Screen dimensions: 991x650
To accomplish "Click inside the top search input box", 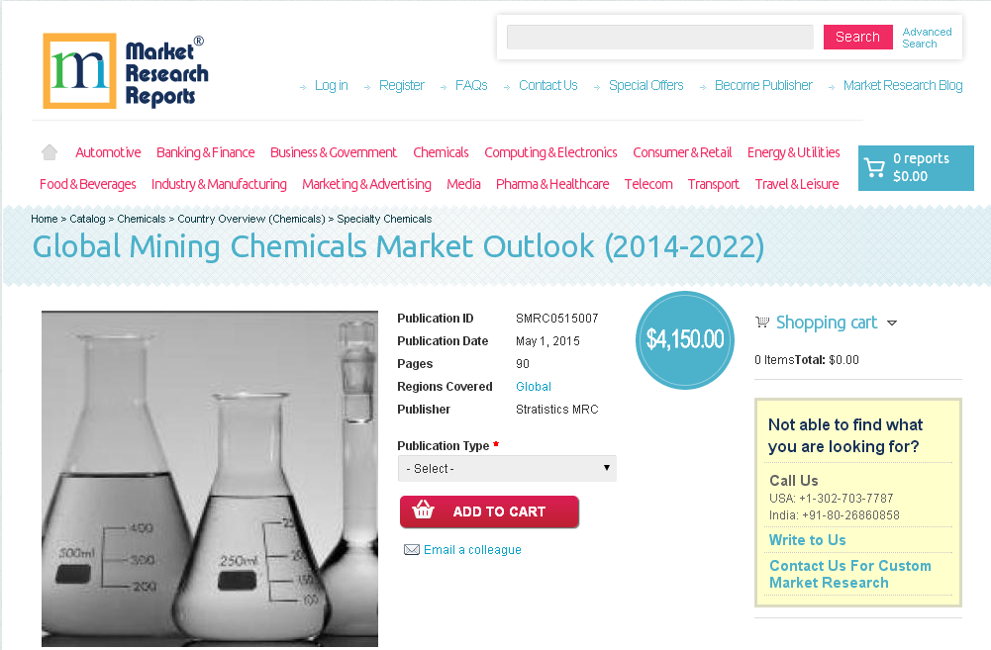I will (x=658, y=37).
